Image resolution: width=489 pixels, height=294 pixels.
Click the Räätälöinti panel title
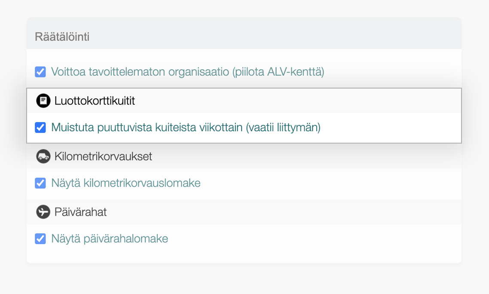pos(62,37)
